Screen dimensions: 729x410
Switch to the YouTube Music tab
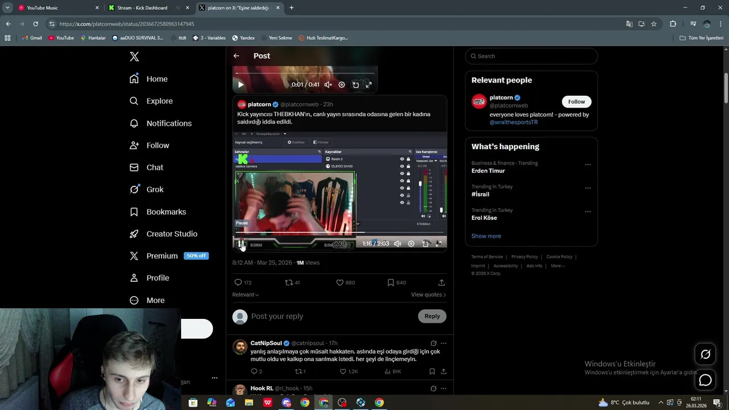(58, 8)
